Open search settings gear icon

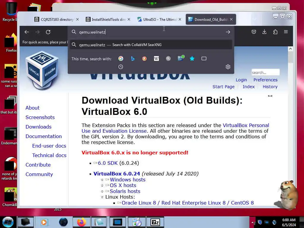[x=228, y=67]
